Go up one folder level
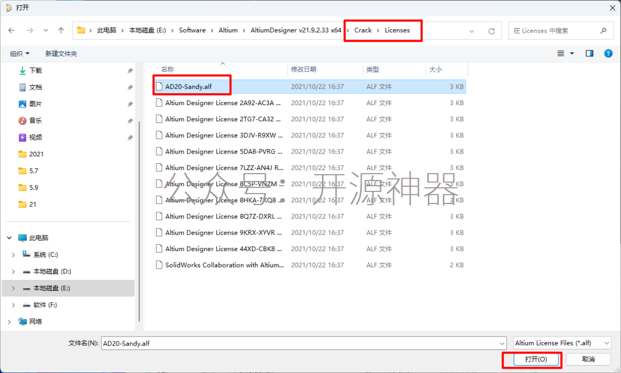 (x=61, y=30)
